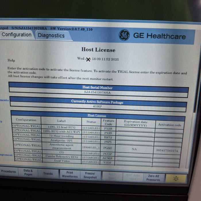
Task: Click the P12R feature code
Action: pos(108,128)
